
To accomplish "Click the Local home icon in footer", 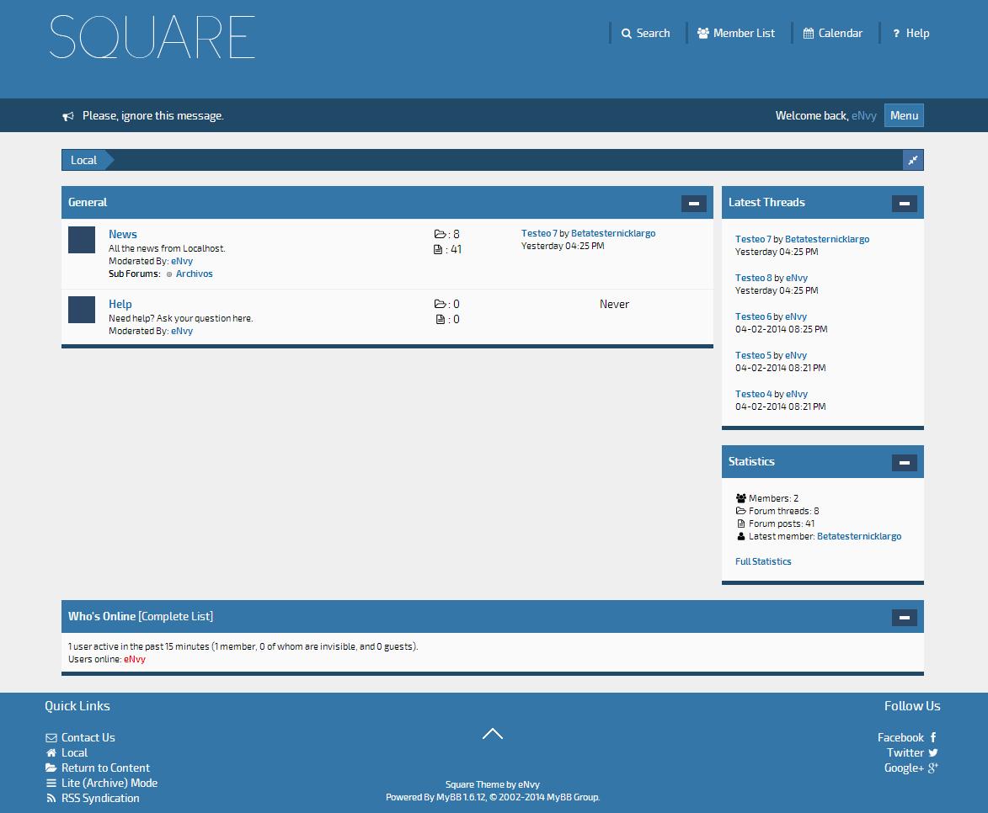I will tap(51, 752).
